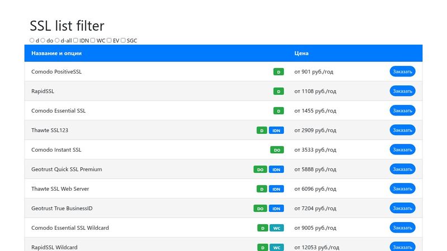Enable the IDN checkbox filter
The image size is (447, 251).
(x=75, y=40)
